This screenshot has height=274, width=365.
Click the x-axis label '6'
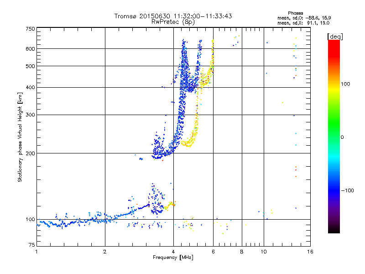tap(213, 252)
